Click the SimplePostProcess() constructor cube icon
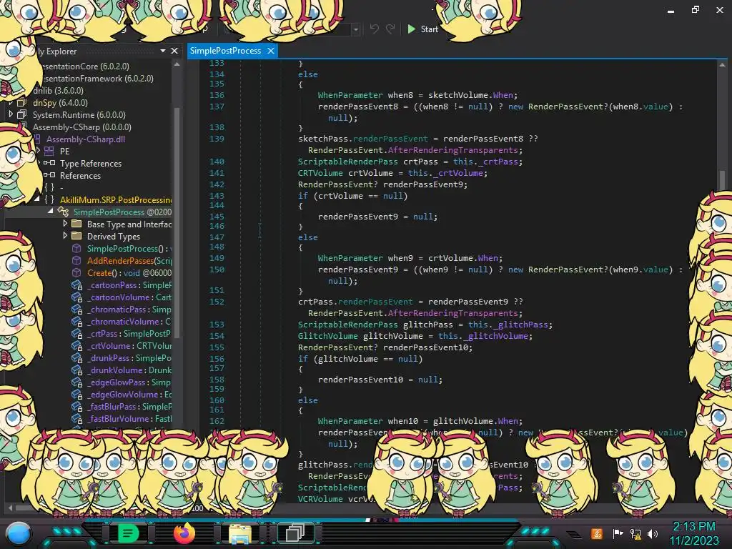This screenshot has height=549, width=732. coord(76,248)
